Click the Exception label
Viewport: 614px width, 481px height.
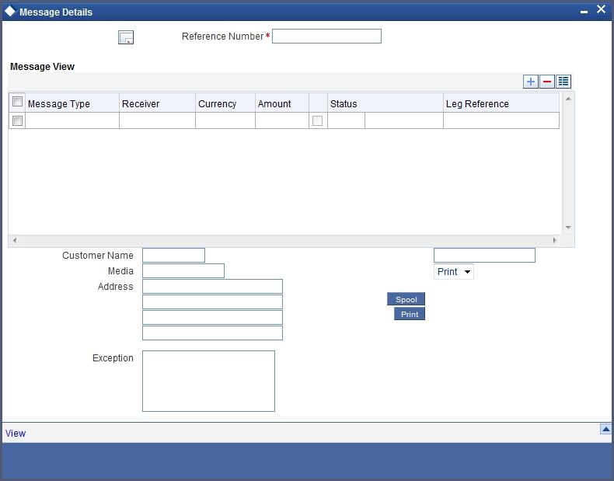coord(113,357)
